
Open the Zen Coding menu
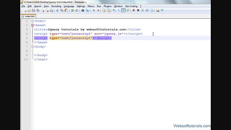(131, 6)
